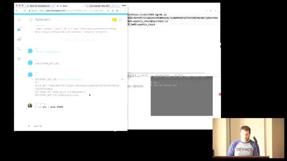
Task: Open the SPARK_BOT_URL link in bot reply
Action: tap(70, 80)
